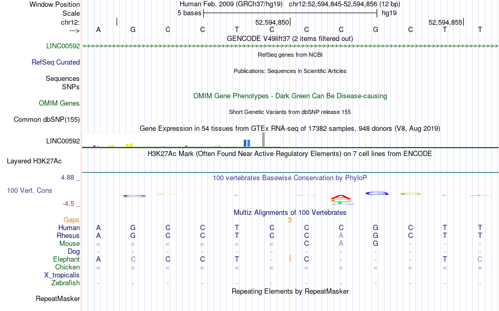499x311 pixels.
Task: Click the Dog species label
Action: tap(74, 252)
